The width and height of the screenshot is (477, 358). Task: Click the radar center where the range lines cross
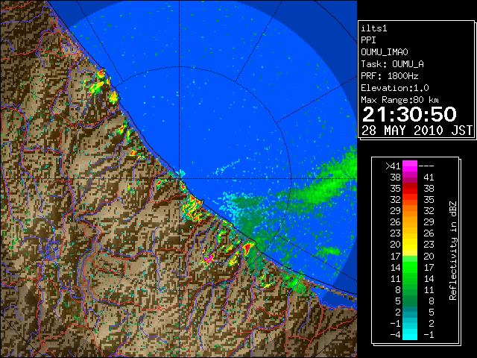(180, 179)
